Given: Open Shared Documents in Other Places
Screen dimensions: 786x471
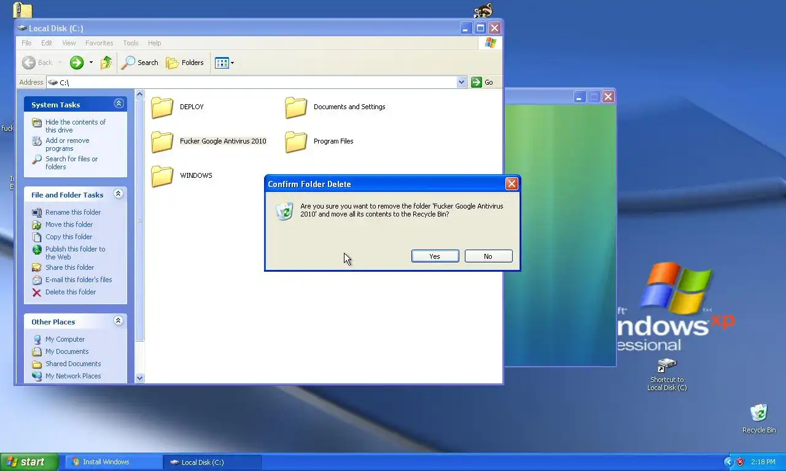Looking at the screenshot, I should 73,364.
